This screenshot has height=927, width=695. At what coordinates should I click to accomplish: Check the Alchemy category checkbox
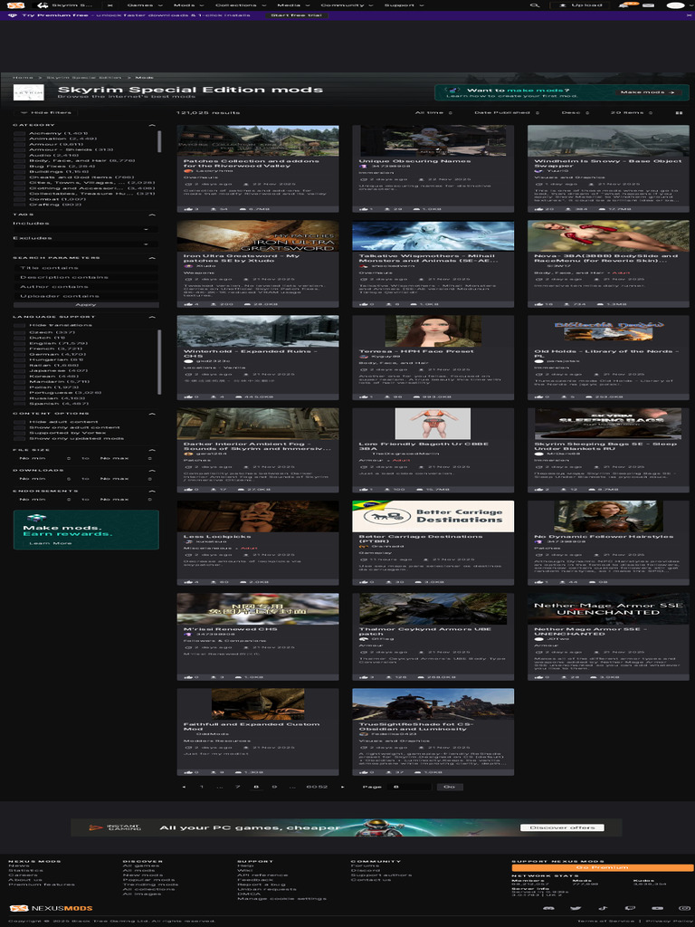point(19,133)
